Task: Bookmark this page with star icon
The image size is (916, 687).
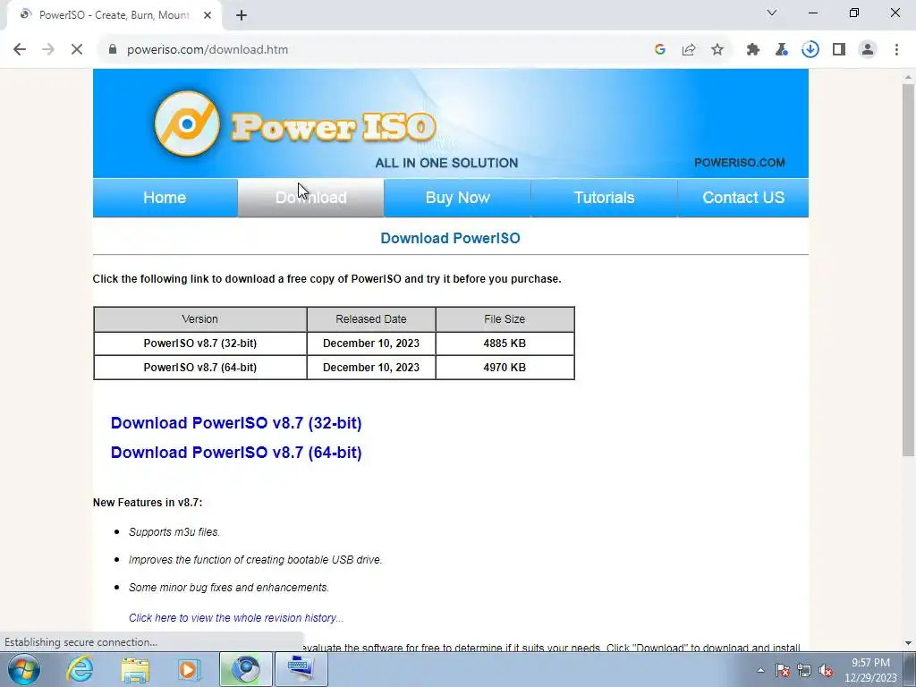Action: point(717,50)
